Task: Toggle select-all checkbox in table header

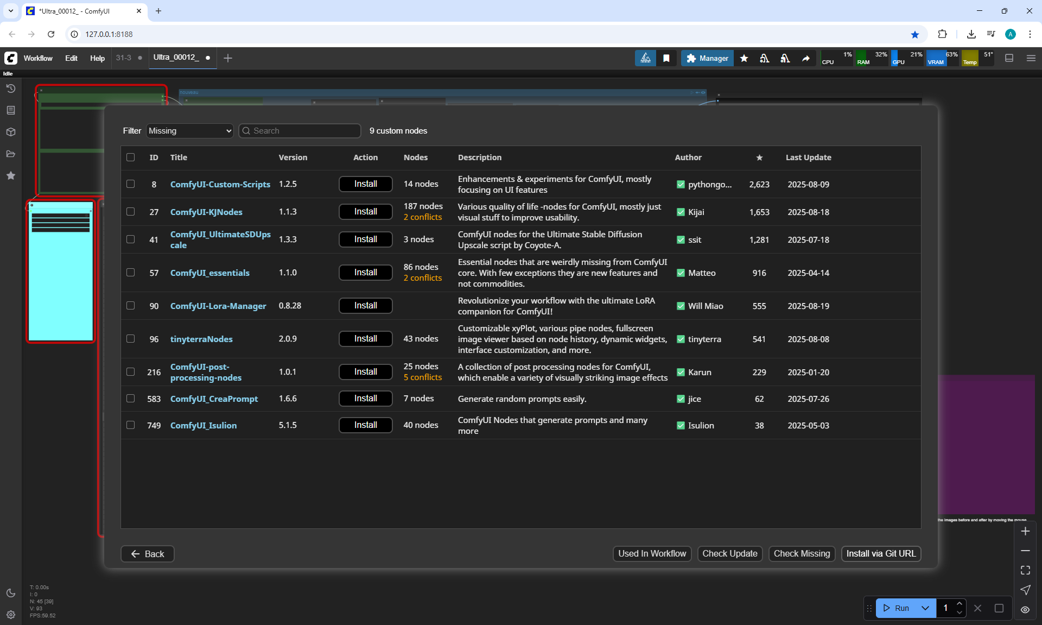Action: pos(130,157)
